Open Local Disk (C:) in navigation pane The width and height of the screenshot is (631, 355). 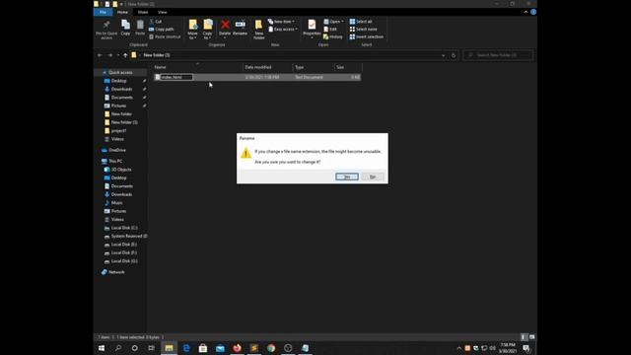(x=124, y=228)
